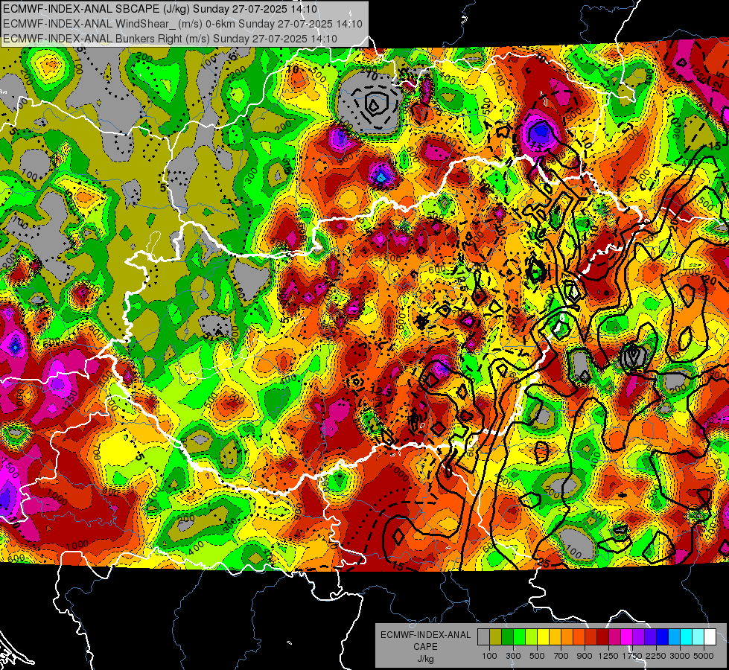Click the dark red (maroon) legend swatch
Image resolution: width=729 pixels, height=670 pixels.
(602, 637)
